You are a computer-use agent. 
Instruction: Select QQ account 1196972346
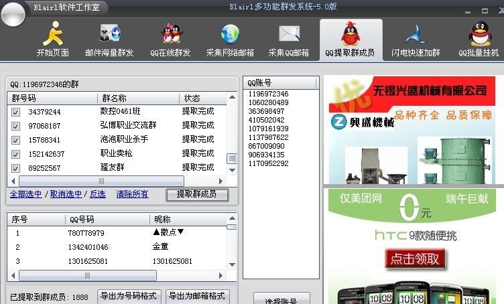click(x=268, y=94)
